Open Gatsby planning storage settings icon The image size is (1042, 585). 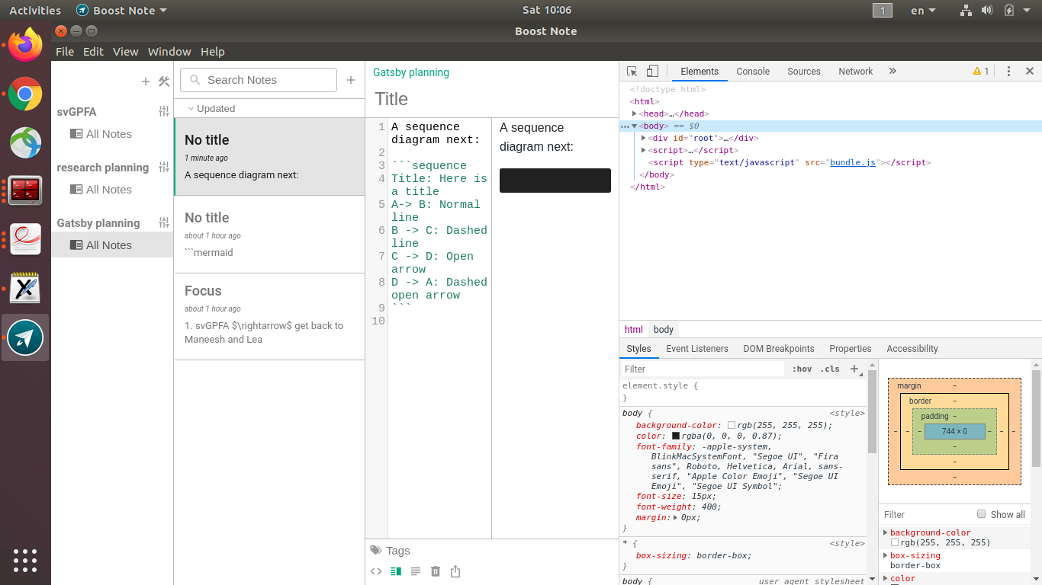(164, 222)
